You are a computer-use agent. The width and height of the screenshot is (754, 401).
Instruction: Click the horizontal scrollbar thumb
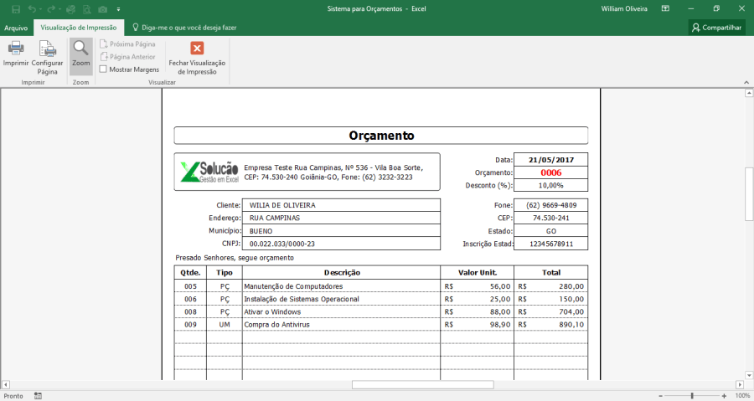pyautogui.click(x=423, y=384)
